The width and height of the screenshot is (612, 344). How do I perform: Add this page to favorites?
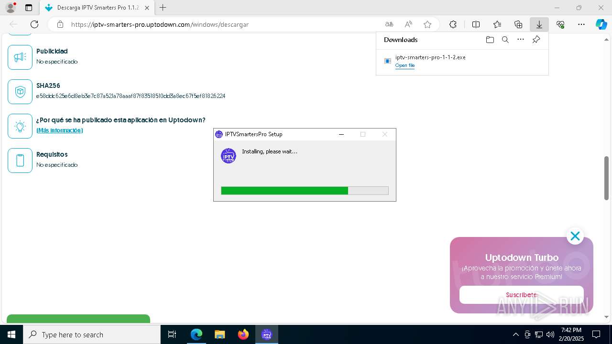point(427,24)
